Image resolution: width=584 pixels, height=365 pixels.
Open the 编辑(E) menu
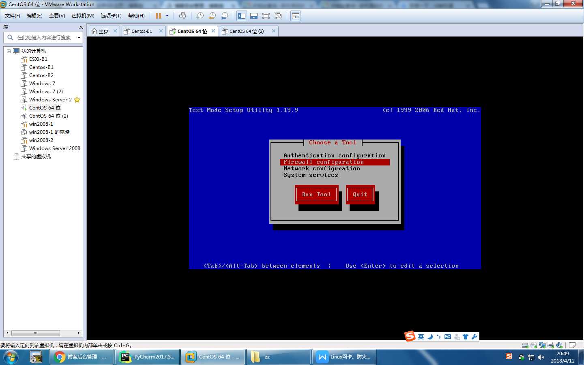[x=34, y=16]
